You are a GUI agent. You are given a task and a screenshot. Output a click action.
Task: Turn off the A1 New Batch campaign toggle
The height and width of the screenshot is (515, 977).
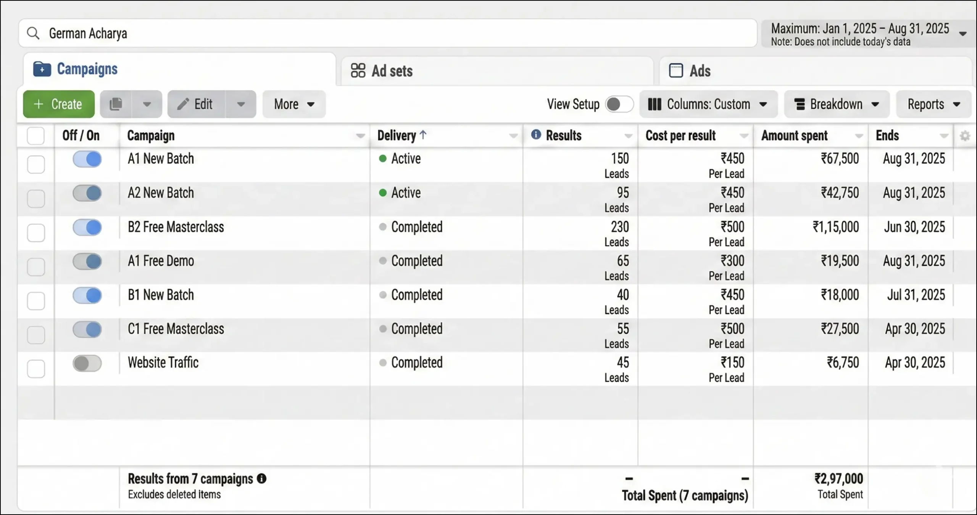(x=87, y=159)
